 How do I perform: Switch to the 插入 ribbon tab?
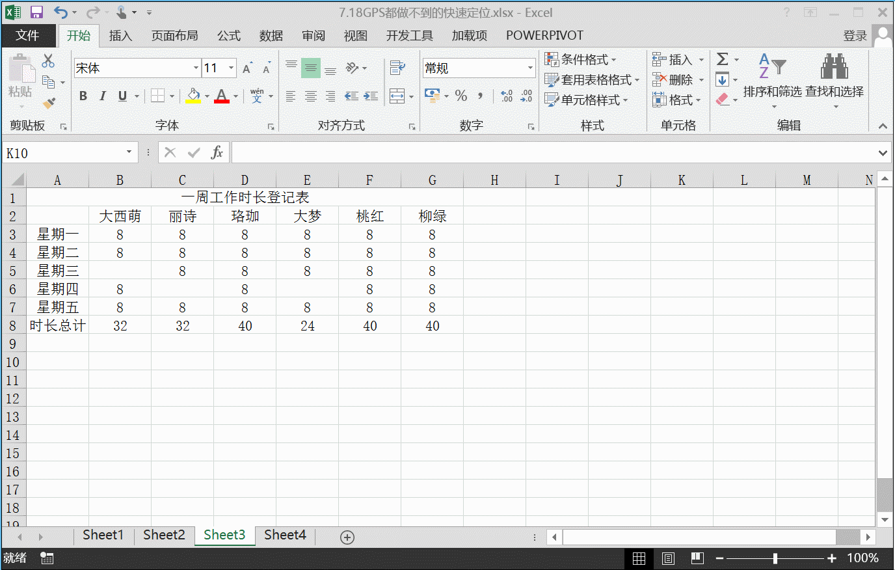pos(120,36)
